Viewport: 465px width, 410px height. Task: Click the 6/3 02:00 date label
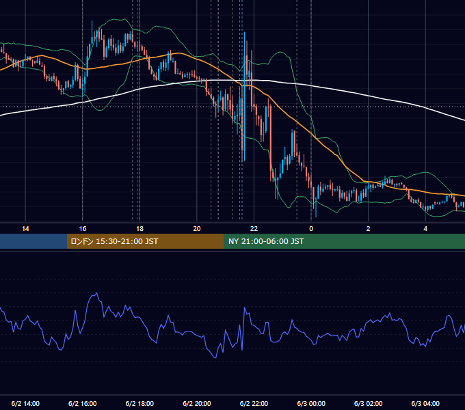(369, 403)
